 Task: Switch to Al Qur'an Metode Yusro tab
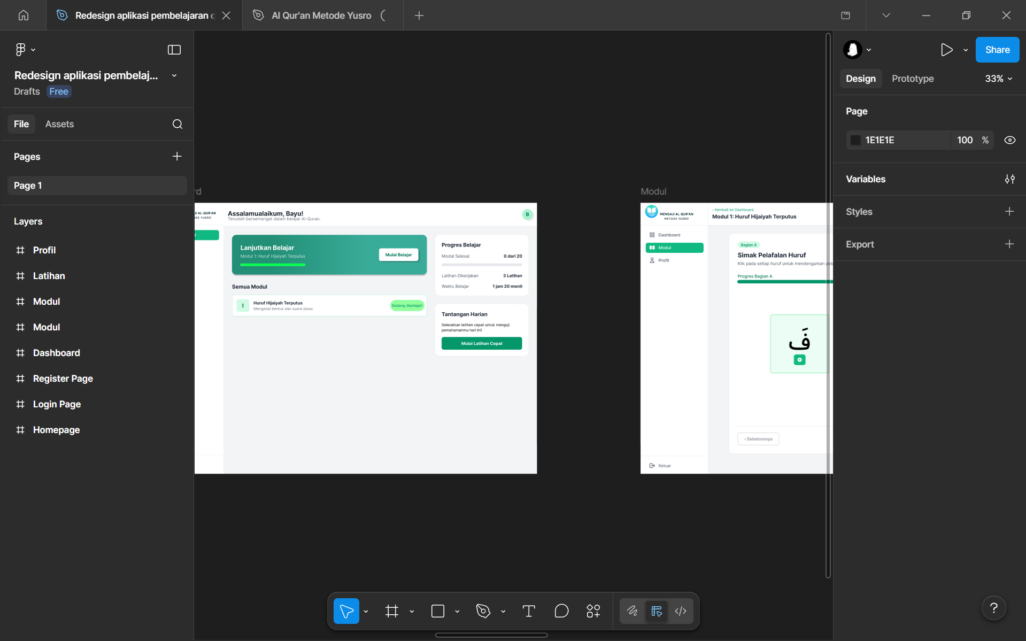click(321, 16)
